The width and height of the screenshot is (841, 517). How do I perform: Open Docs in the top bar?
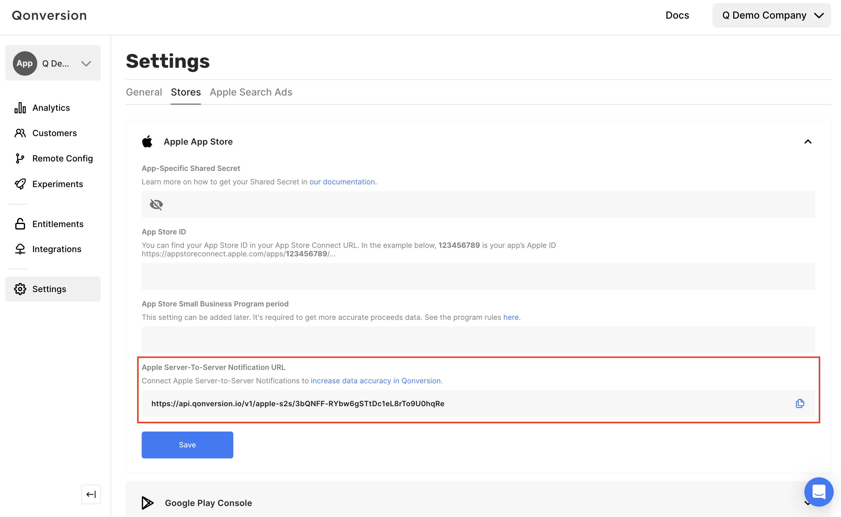click(677, 15)
